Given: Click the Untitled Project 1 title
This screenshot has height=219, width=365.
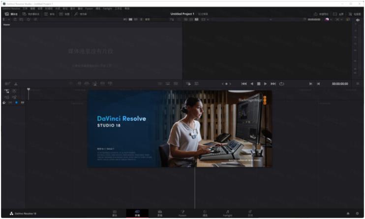Looking at the screenshot, I should point(182,14).
